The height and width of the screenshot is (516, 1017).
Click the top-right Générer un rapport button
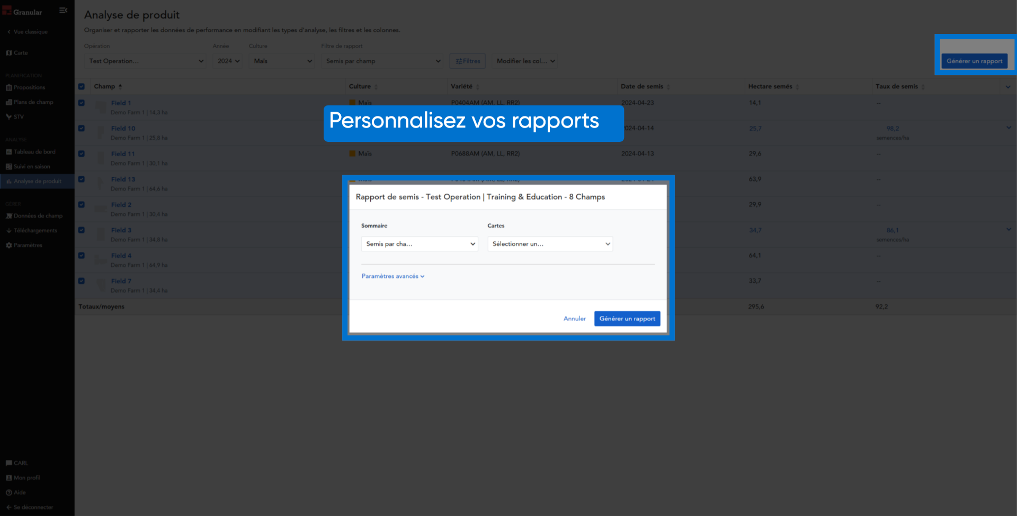[x=974, y=61]
